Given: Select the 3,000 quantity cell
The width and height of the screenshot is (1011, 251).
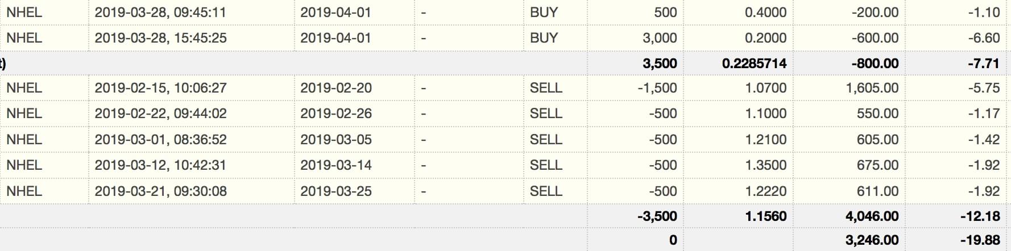Looking at the screenshot, I should click(x=660, y=38).
